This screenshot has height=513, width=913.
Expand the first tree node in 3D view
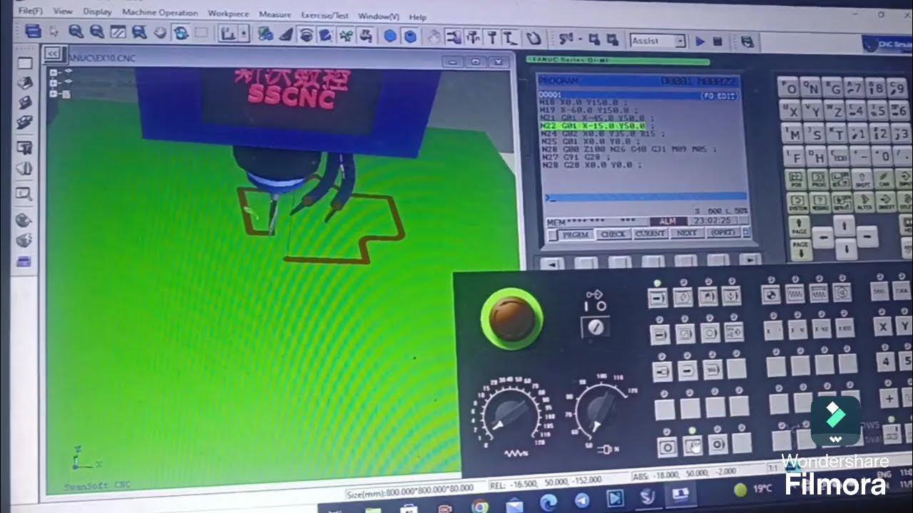pos(55,73)
